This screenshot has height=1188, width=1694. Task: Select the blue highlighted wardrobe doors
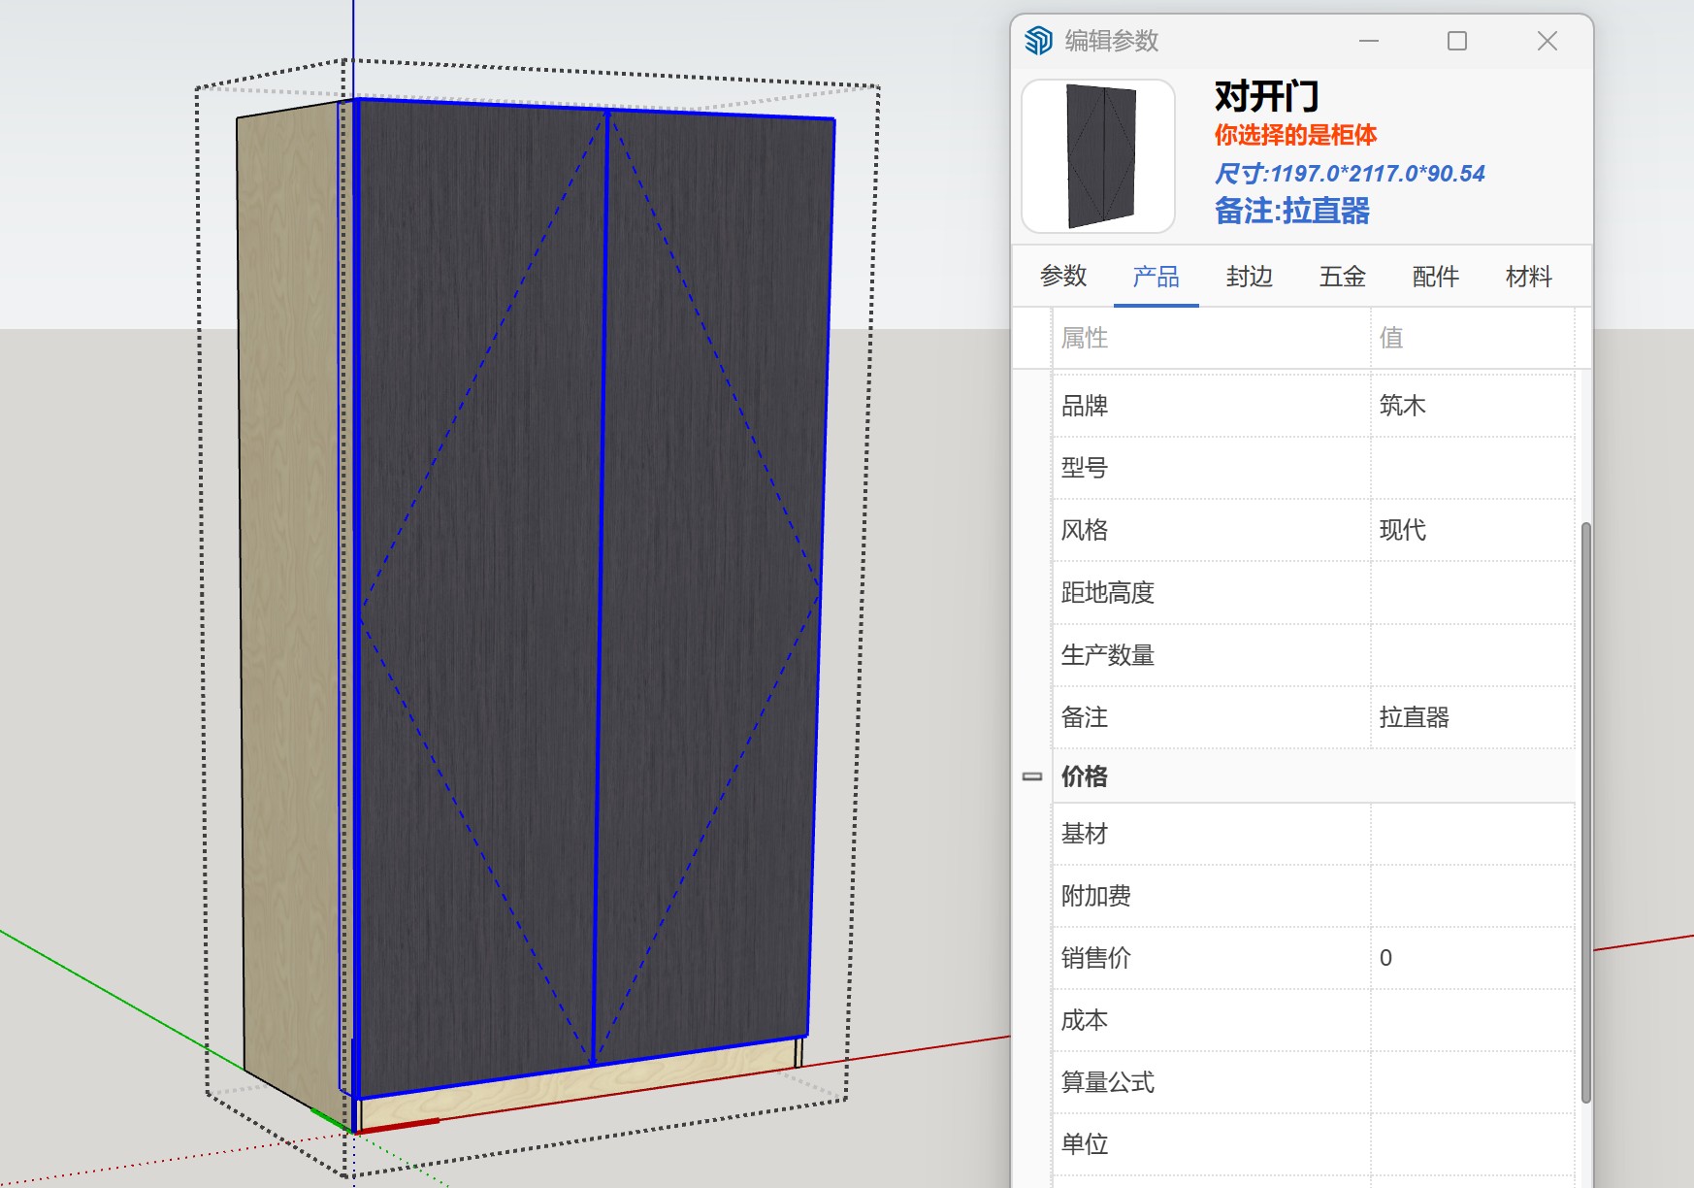point(582,582)
